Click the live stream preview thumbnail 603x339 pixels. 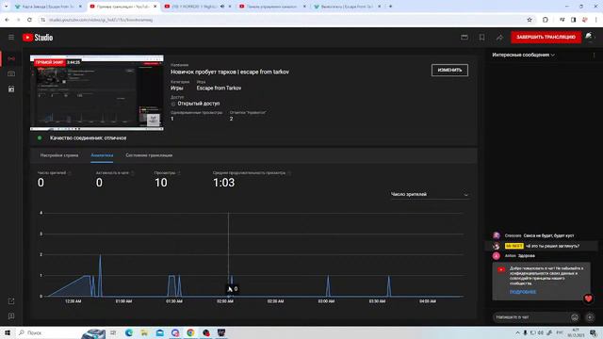point(97,92)
